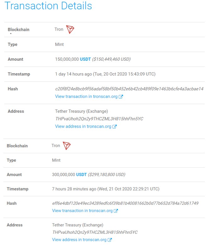Image resolution: width=213 pixels, height=245 pixels.
Task: Open 'View transaction in tronscan.org' under hash c20f8f24
Action: click(x=86, y=97)
